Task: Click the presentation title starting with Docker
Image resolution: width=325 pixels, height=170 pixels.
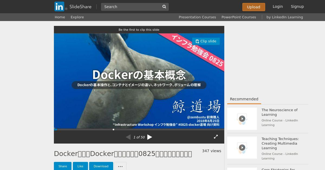Action: pos(123,154)
